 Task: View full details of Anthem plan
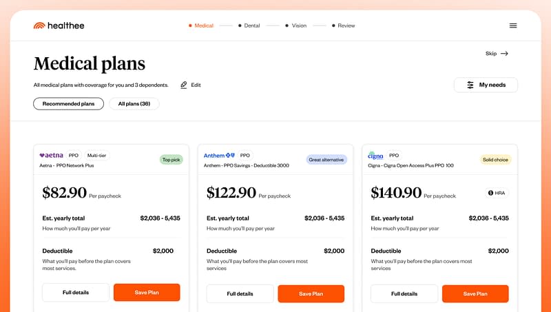coord(240,294)
